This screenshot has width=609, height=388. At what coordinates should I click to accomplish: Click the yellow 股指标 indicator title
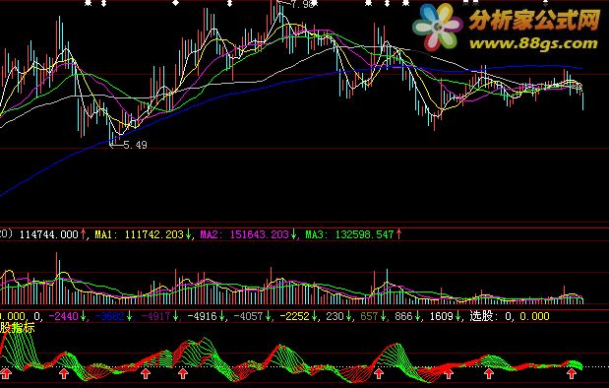pyautogui.click(x=18, y=328)
